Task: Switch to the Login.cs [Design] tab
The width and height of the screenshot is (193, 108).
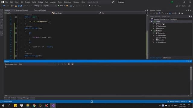Action: click(22, 10)
